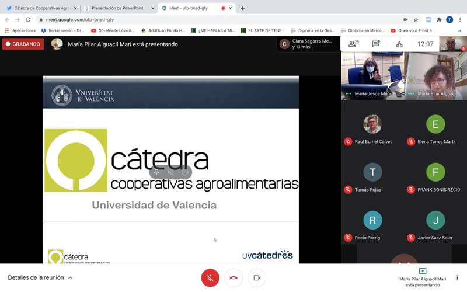Click the remove circle icon on the presentation overlay
The image size is (467, 292).
click(x=184, y=172)
